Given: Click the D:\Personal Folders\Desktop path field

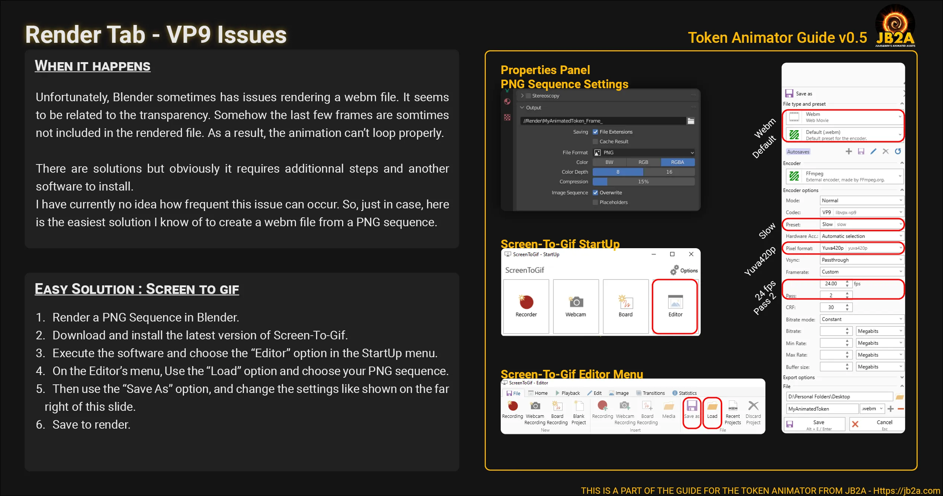Looking at the screenshot, I should (839, 397).
